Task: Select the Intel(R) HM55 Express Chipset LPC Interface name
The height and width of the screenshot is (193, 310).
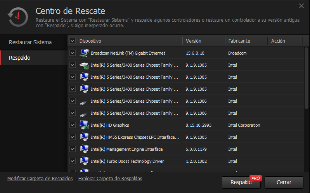Action: [x=135, y=137]
